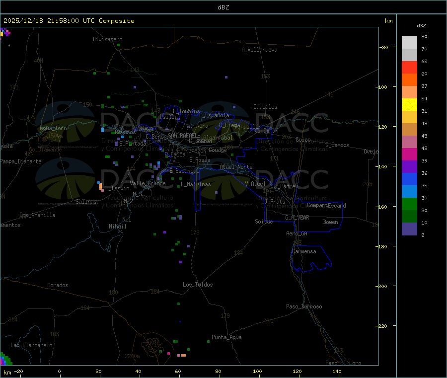The image size is (447, 378).
Task: Click the G_ALVEAR label
Action: (297, 218)
